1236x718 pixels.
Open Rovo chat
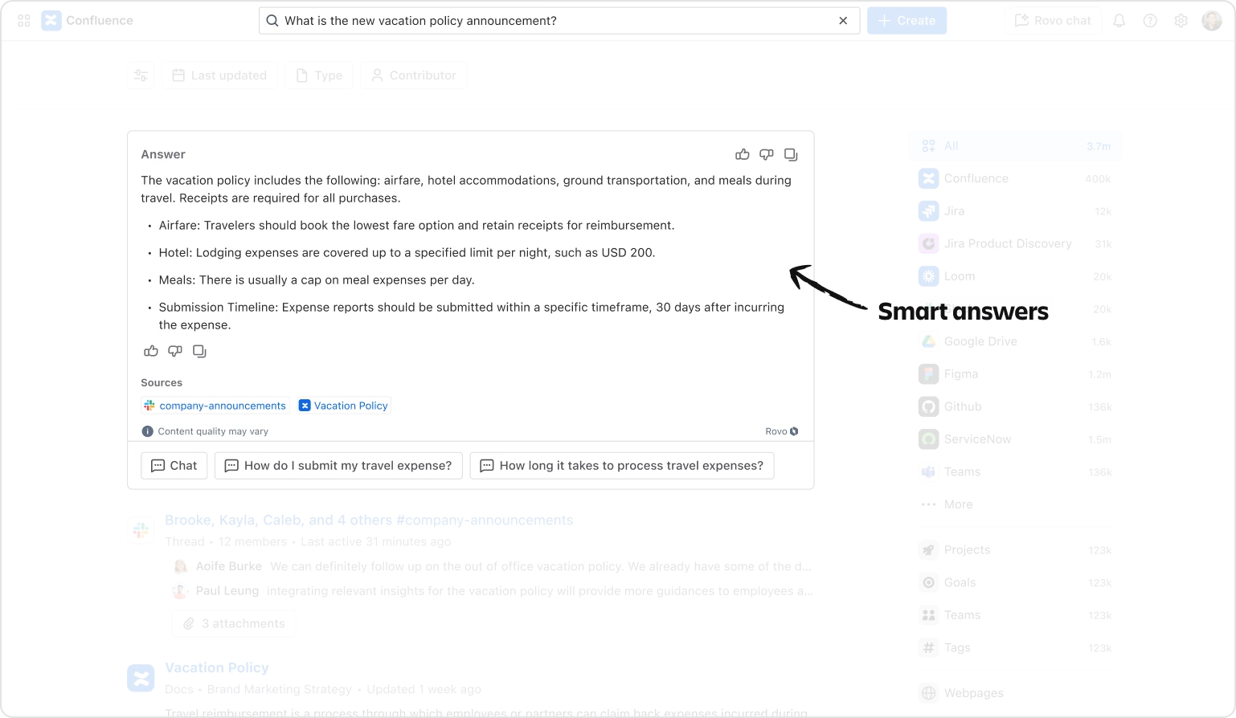1054,21
